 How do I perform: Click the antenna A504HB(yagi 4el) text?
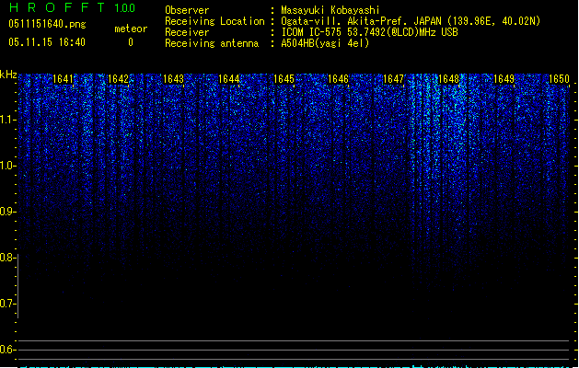coord(325,43)
